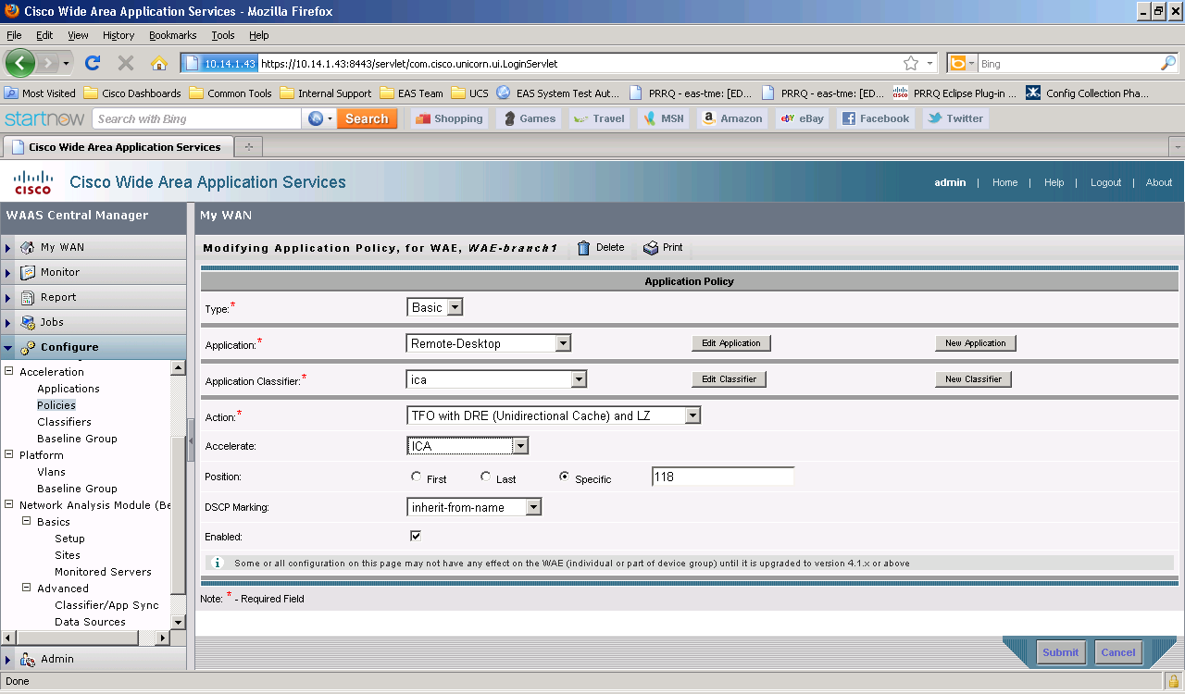Open the Most Visited bookmarks folder
Screen dimensions: 1185x694
(x=40, y=93)
